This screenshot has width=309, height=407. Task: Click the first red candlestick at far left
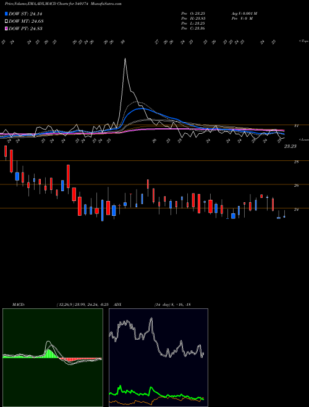click(x=6, y=151)
